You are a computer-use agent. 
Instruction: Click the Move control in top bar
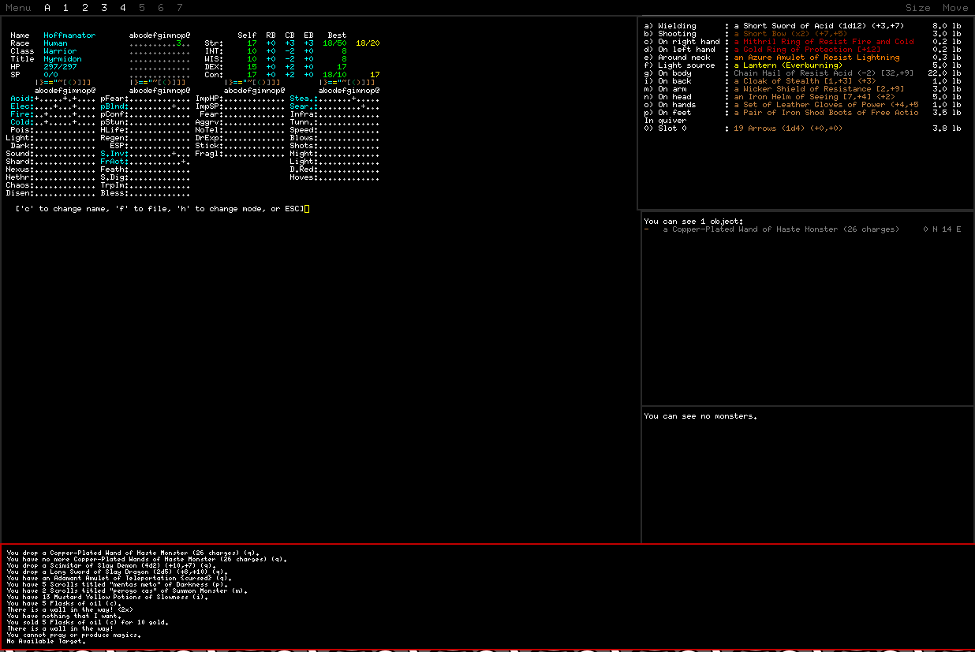[955, 8]
